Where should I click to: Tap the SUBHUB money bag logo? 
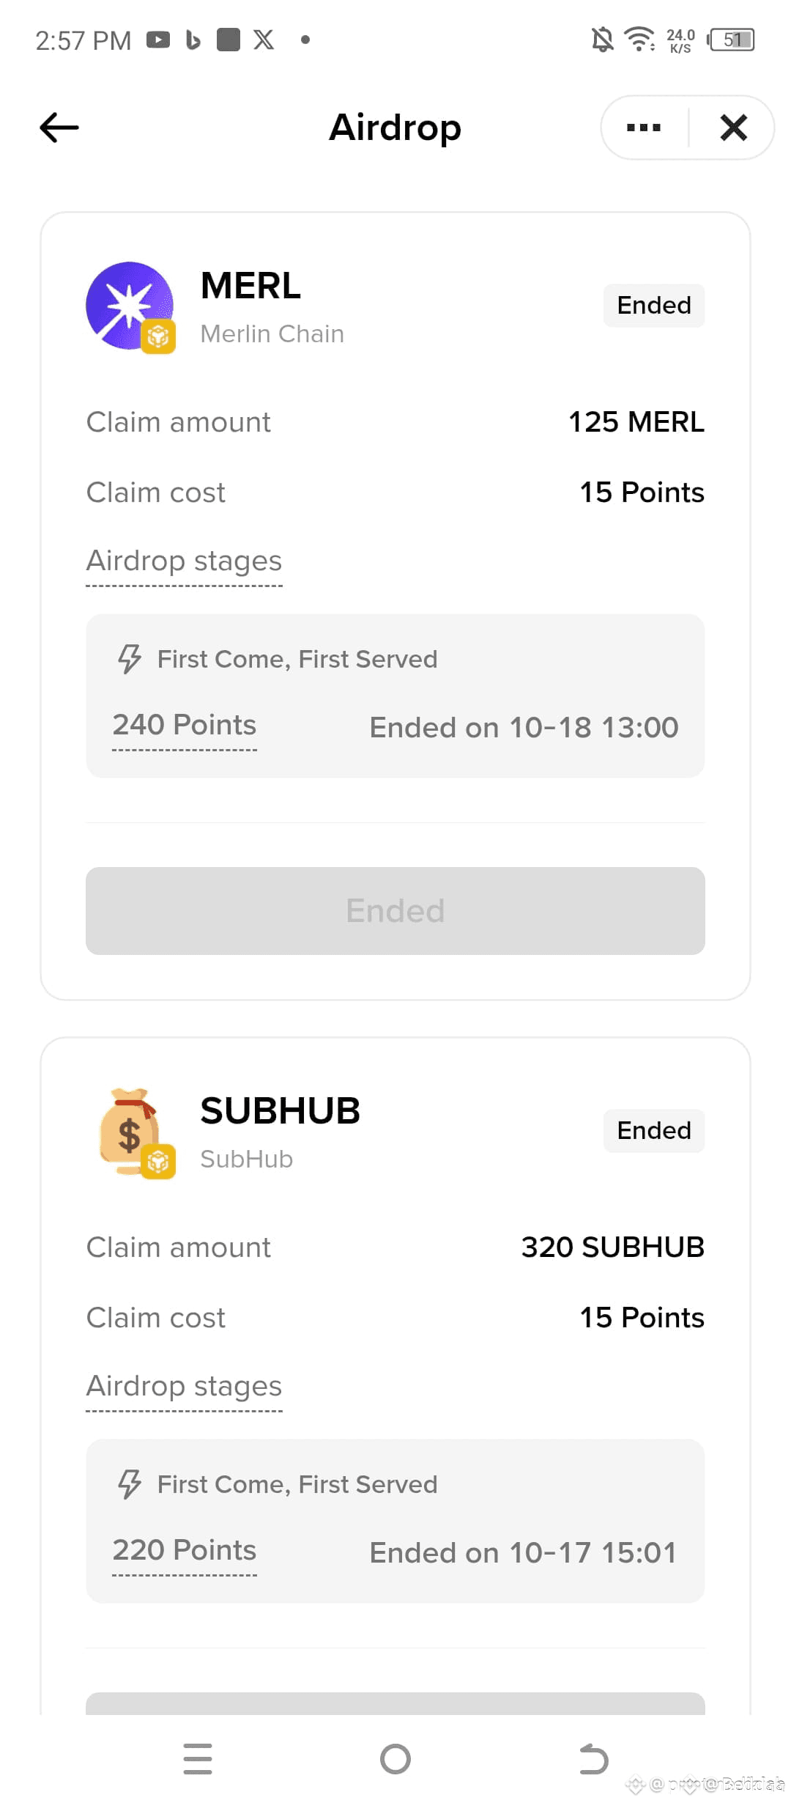click(132, 1132)
